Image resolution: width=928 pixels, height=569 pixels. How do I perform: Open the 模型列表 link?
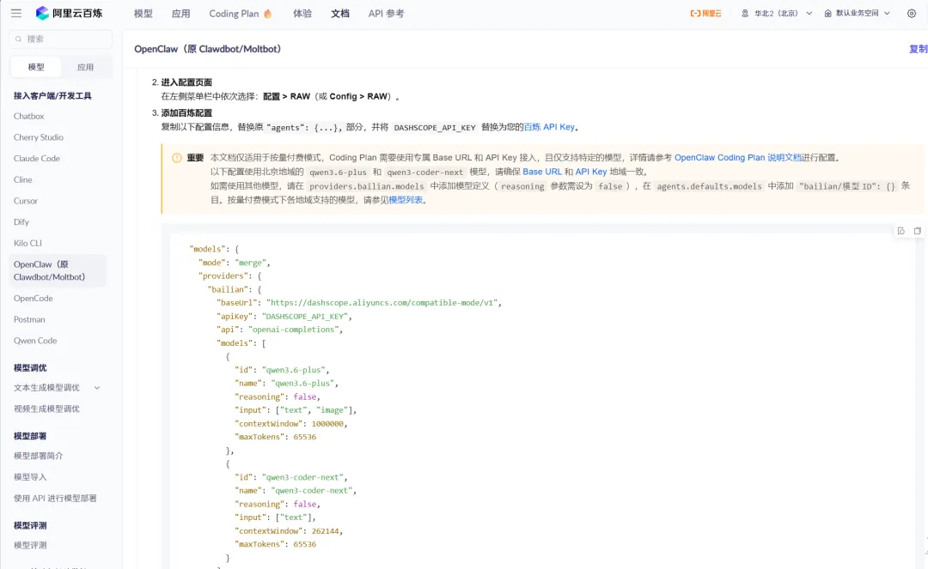point(406,200)
